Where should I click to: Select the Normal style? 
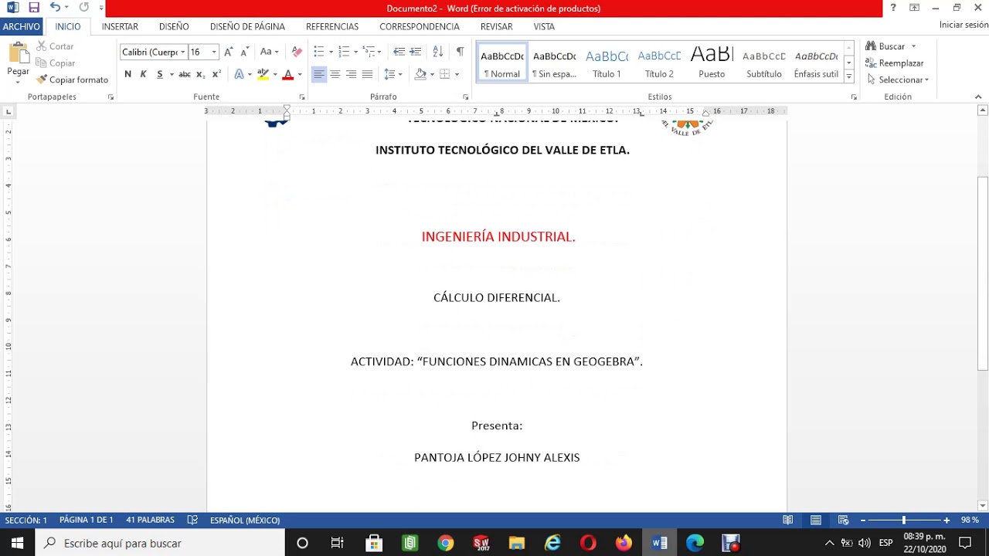point(502,63)
